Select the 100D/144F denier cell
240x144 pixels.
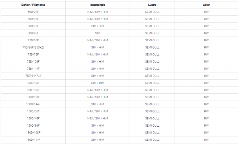click(x=33, y=104)
